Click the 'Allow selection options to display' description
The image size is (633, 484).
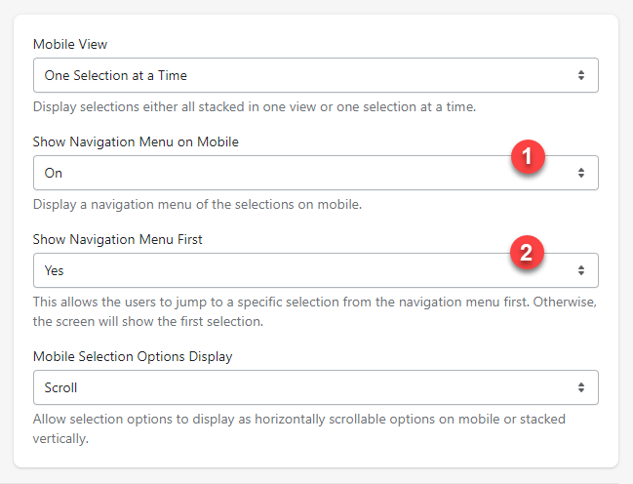[298, 427]
